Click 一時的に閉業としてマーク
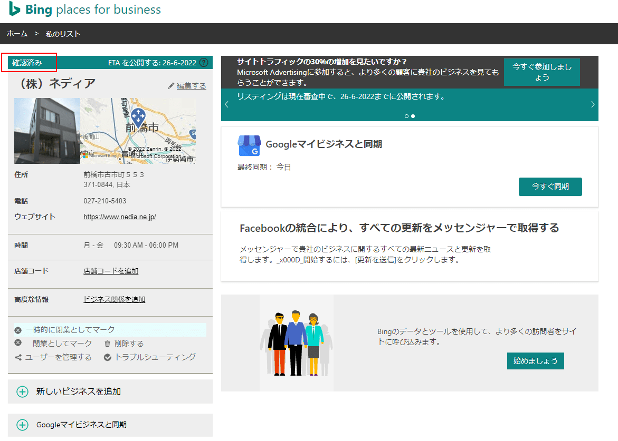The width and height of the screenshot is (618, 441). 70,330
